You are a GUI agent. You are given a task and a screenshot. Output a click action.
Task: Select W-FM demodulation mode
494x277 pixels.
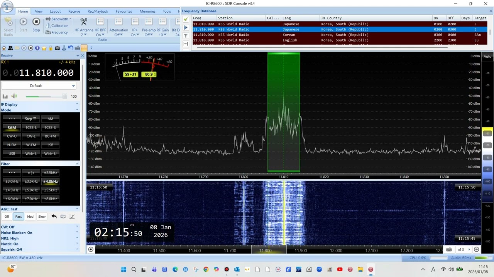(31, 145)
